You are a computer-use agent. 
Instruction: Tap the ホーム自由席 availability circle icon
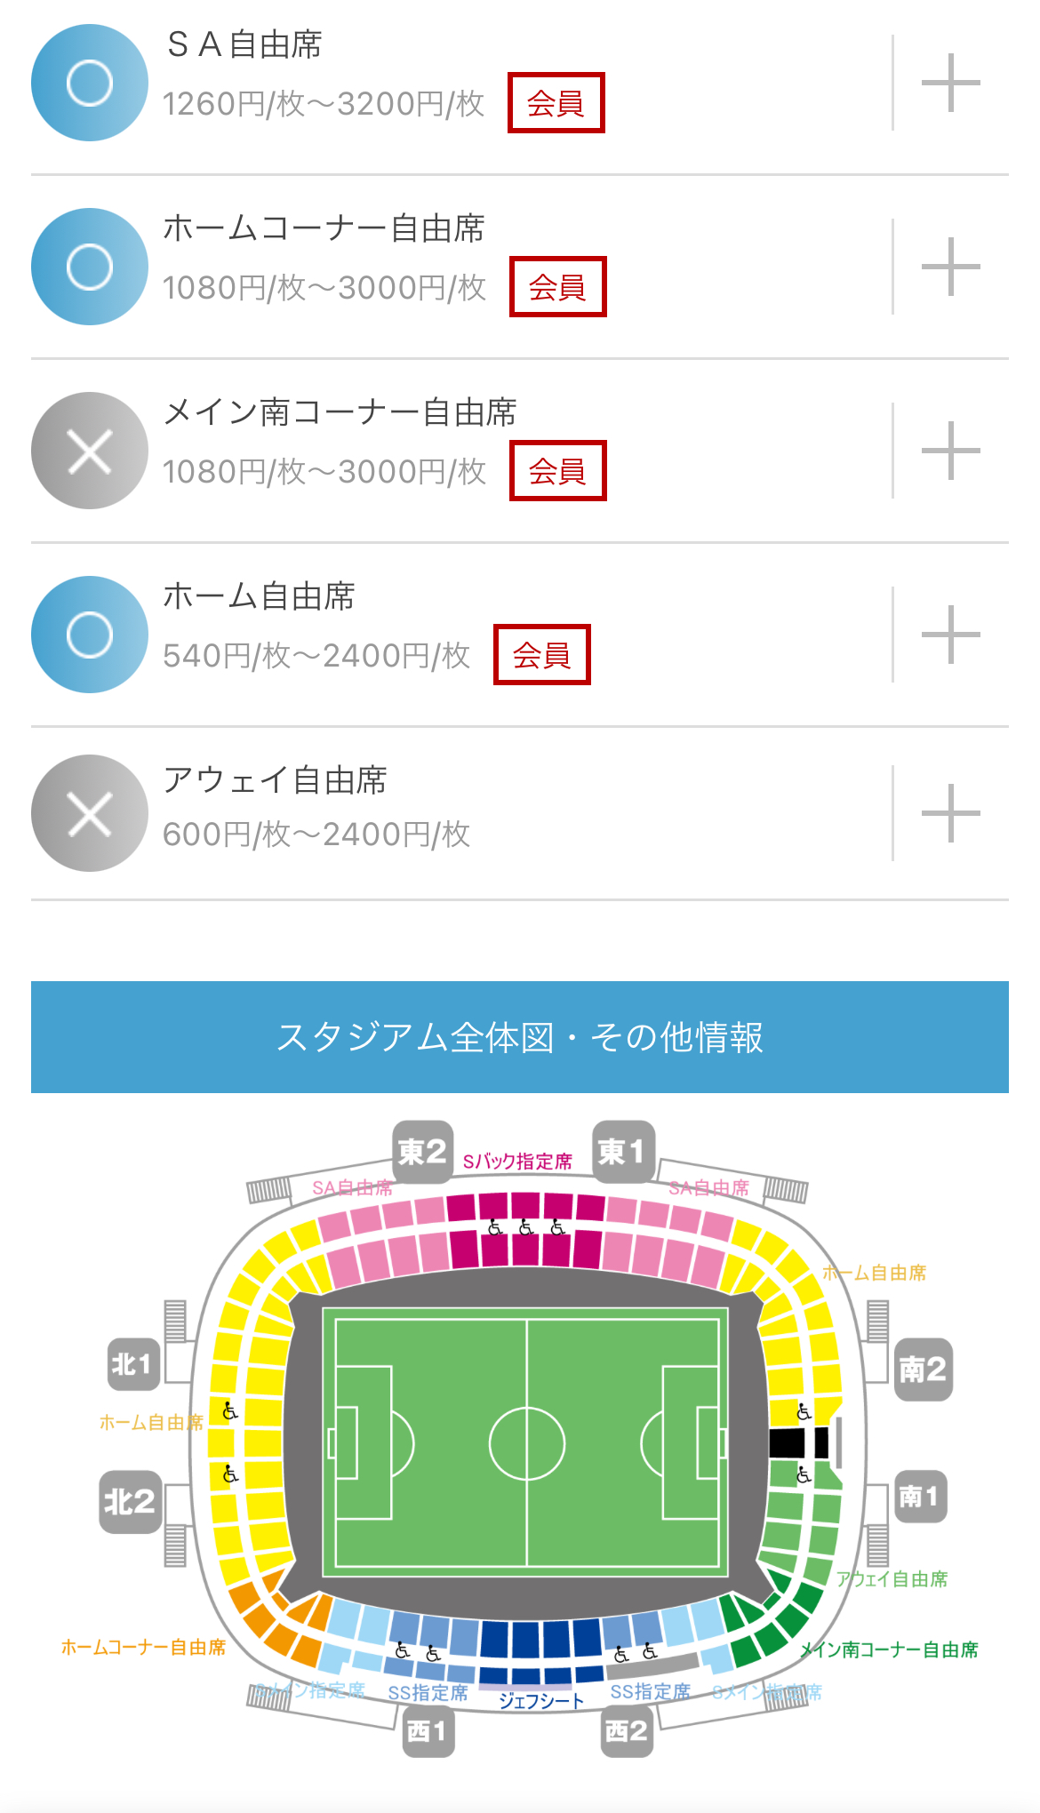(x=90, y=635)
